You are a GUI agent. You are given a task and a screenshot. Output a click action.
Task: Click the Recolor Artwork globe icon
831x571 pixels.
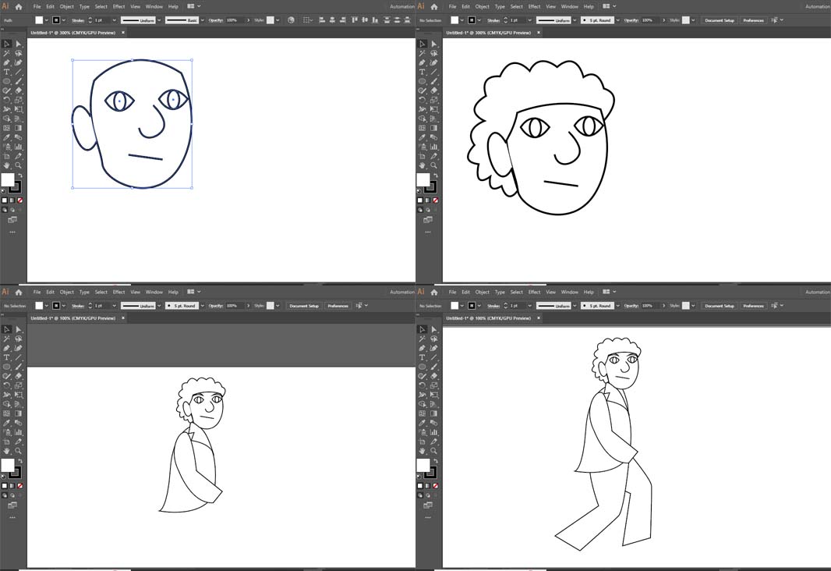click(x=291, y=20)
